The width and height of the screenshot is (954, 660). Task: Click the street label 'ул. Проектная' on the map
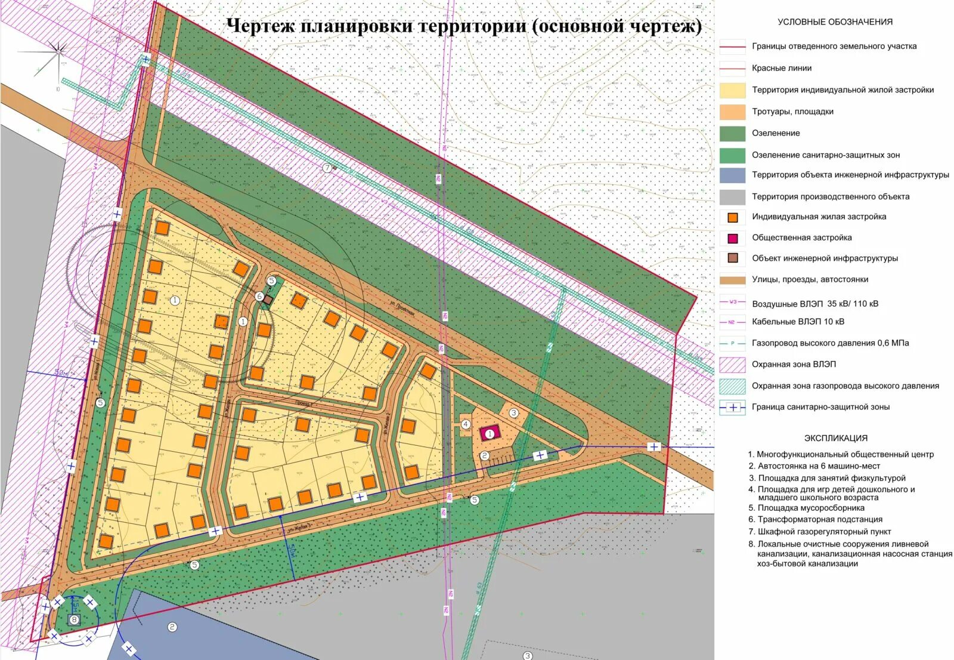[402, 309]
